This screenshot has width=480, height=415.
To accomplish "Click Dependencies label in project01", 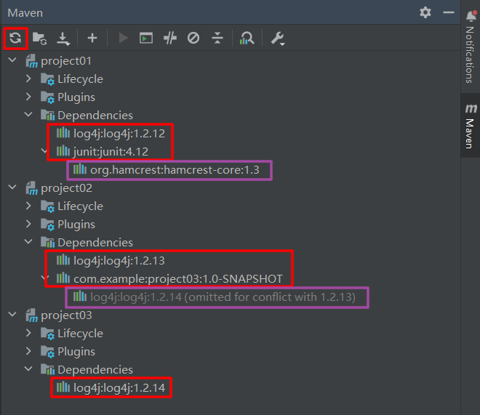I will (95, 116).
